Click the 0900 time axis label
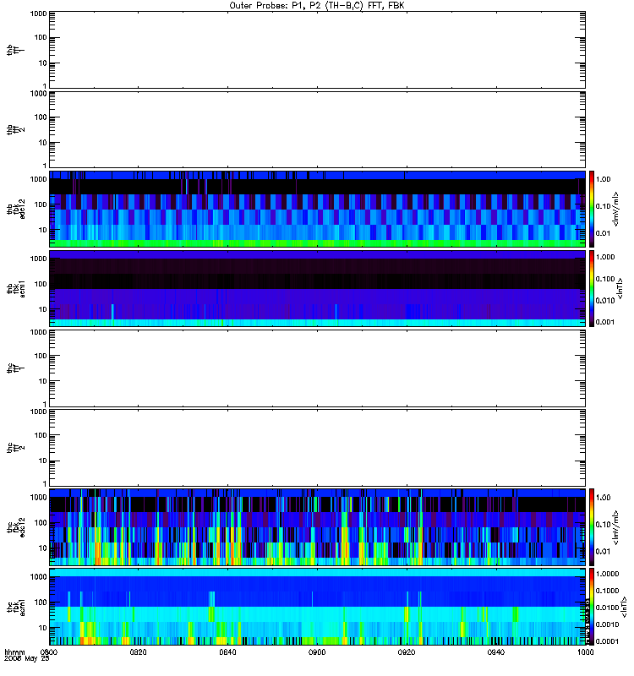Screen dimensions: 634x676 click(317, 652)
